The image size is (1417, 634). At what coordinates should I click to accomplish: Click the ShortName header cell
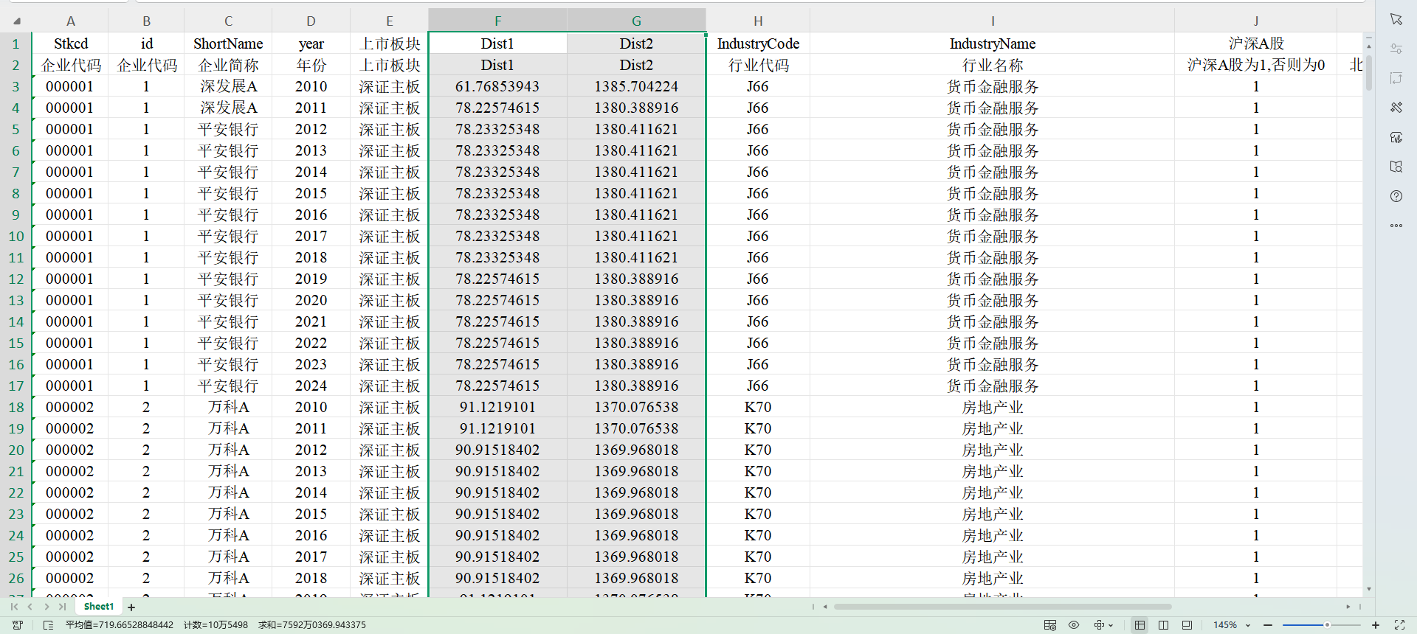tap(228, 43)
